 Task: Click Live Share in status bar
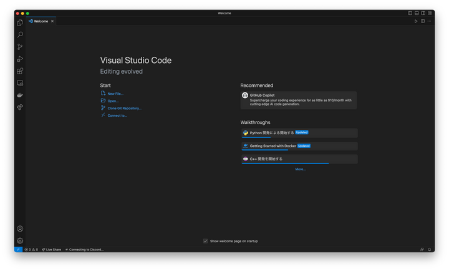pos(52,250)
